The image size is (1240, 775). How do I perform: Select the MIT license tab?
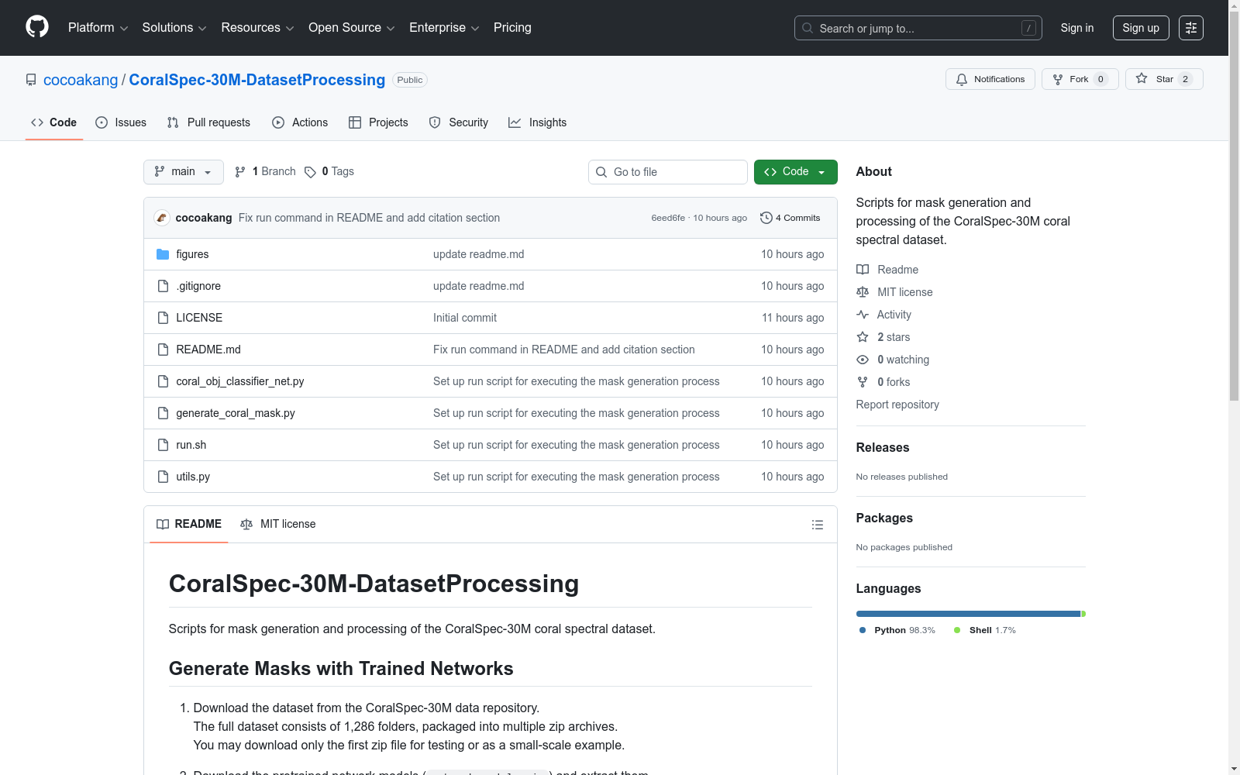tap(278, 525)
